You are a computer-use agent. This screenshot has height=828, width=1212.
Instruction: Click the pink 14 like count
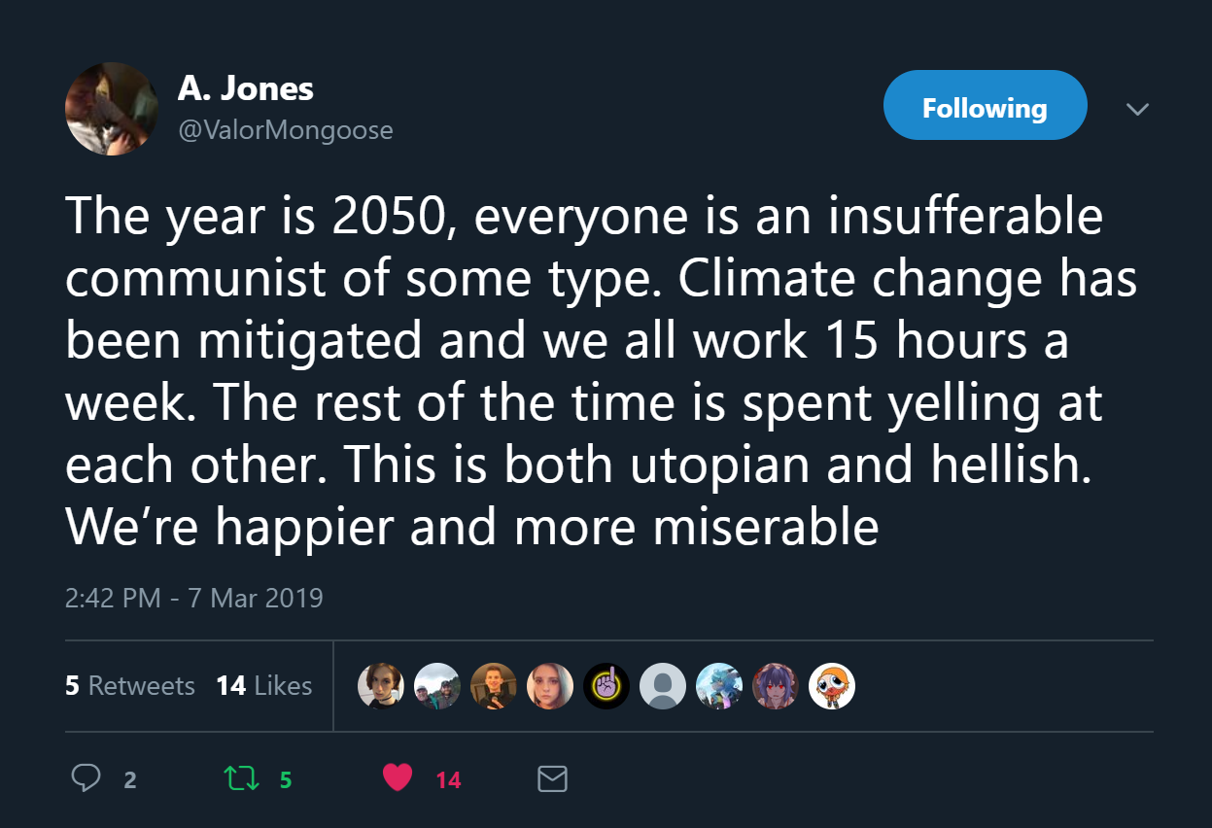(x=448, y=779)
